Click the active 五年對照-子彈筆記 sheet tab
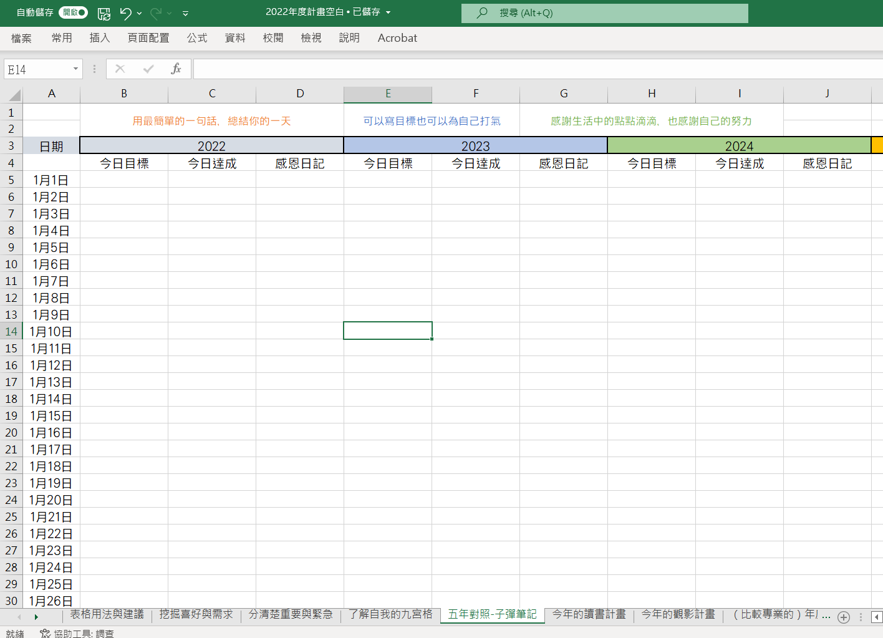 [492, 614]
